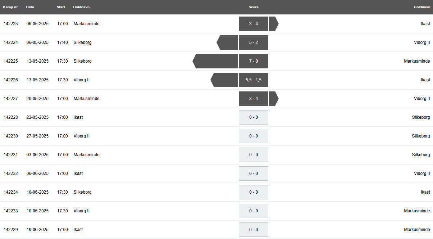Click the 0 - 0 score for match 142228
Screen dimensions: 433x239
pos(254,117)
